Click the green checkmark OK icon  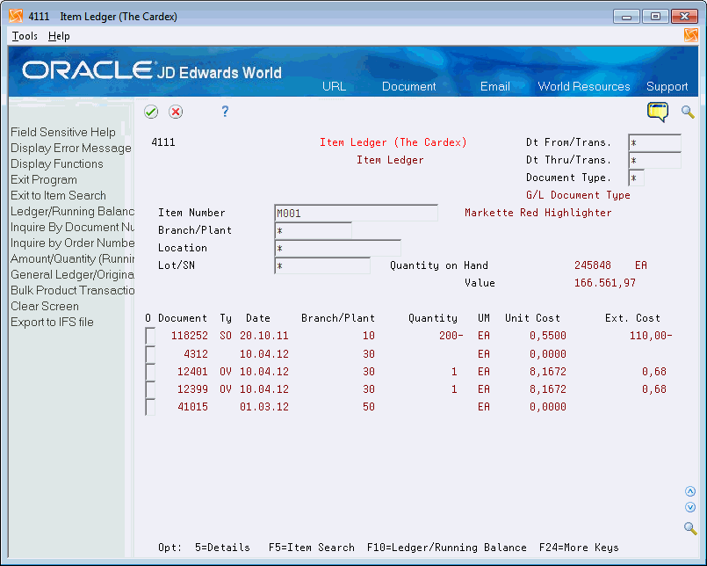pos(151,112)
